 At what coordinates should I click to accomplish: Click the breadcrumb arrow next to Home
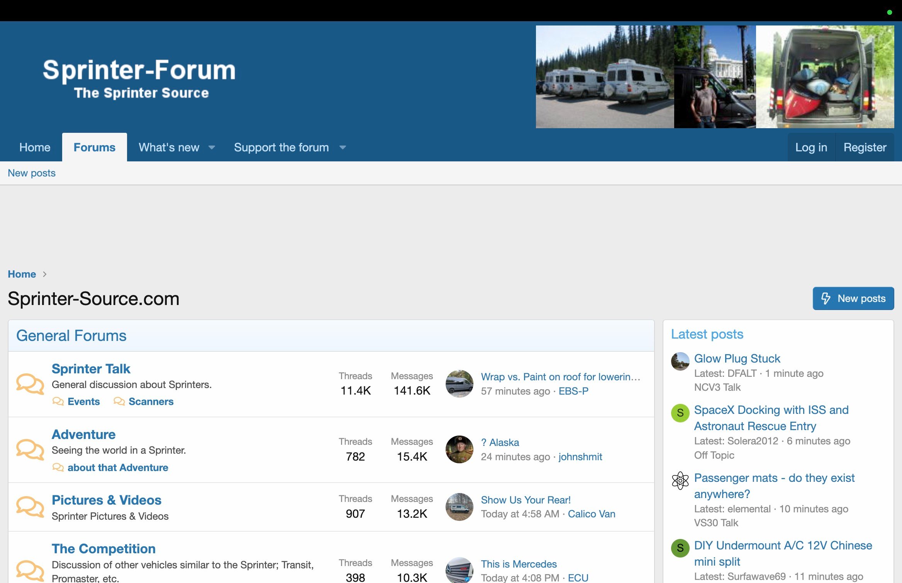[45, 274]
